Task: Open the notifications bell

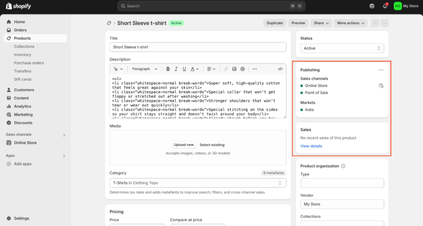Action: [385, 6]
